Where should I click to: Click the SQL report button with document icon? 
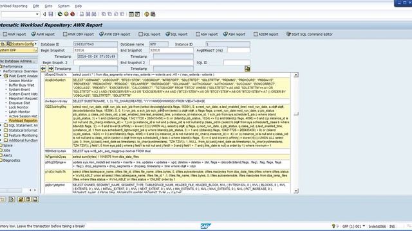pos(149,34)
